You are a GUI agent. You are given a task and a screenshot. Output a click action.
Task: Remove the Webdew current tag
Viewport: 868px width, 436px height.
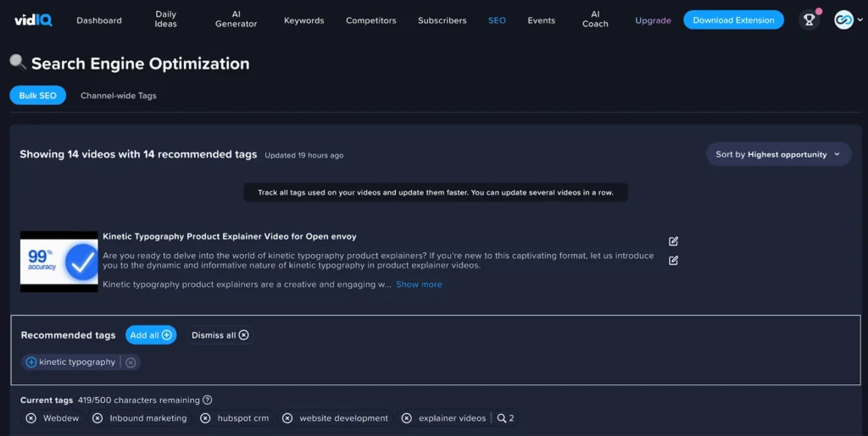31,418
